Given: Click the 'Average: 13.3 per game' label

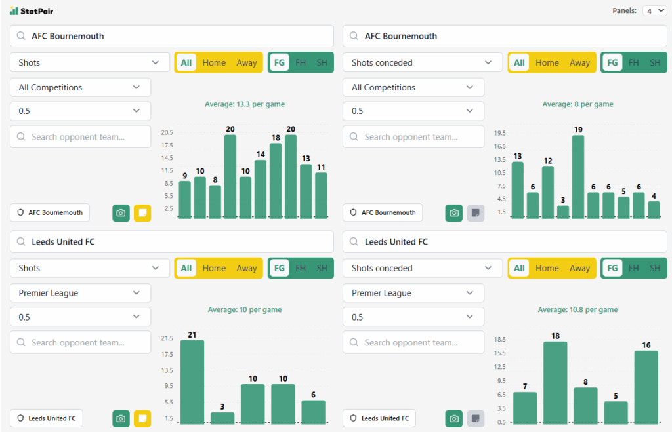Looking at the screenshot, I should coord(245,104).
